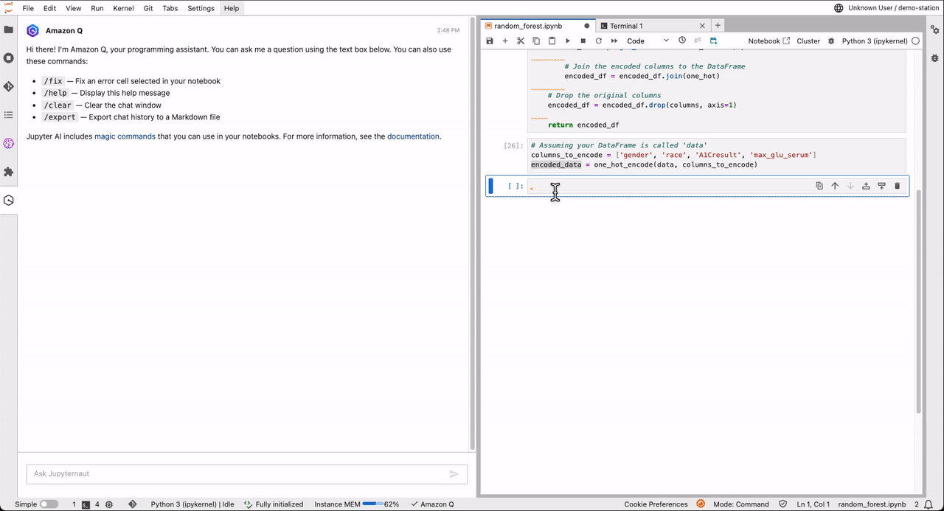Switch to the Terminal 1 tab
The image size is (944, 511).
point(625,26)
